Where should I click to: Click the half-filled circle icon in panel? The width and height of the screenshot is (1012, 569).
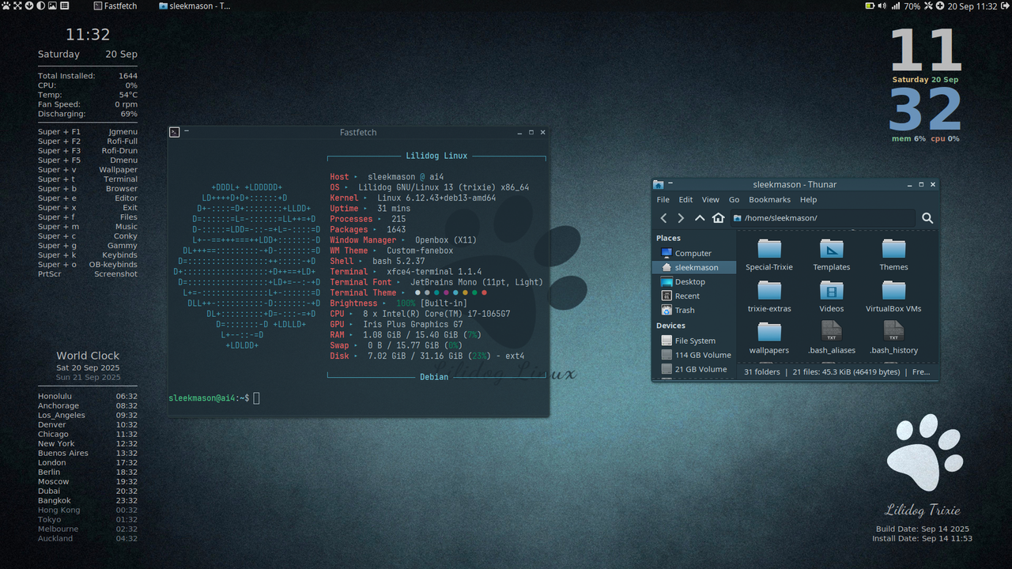[41, 6]
